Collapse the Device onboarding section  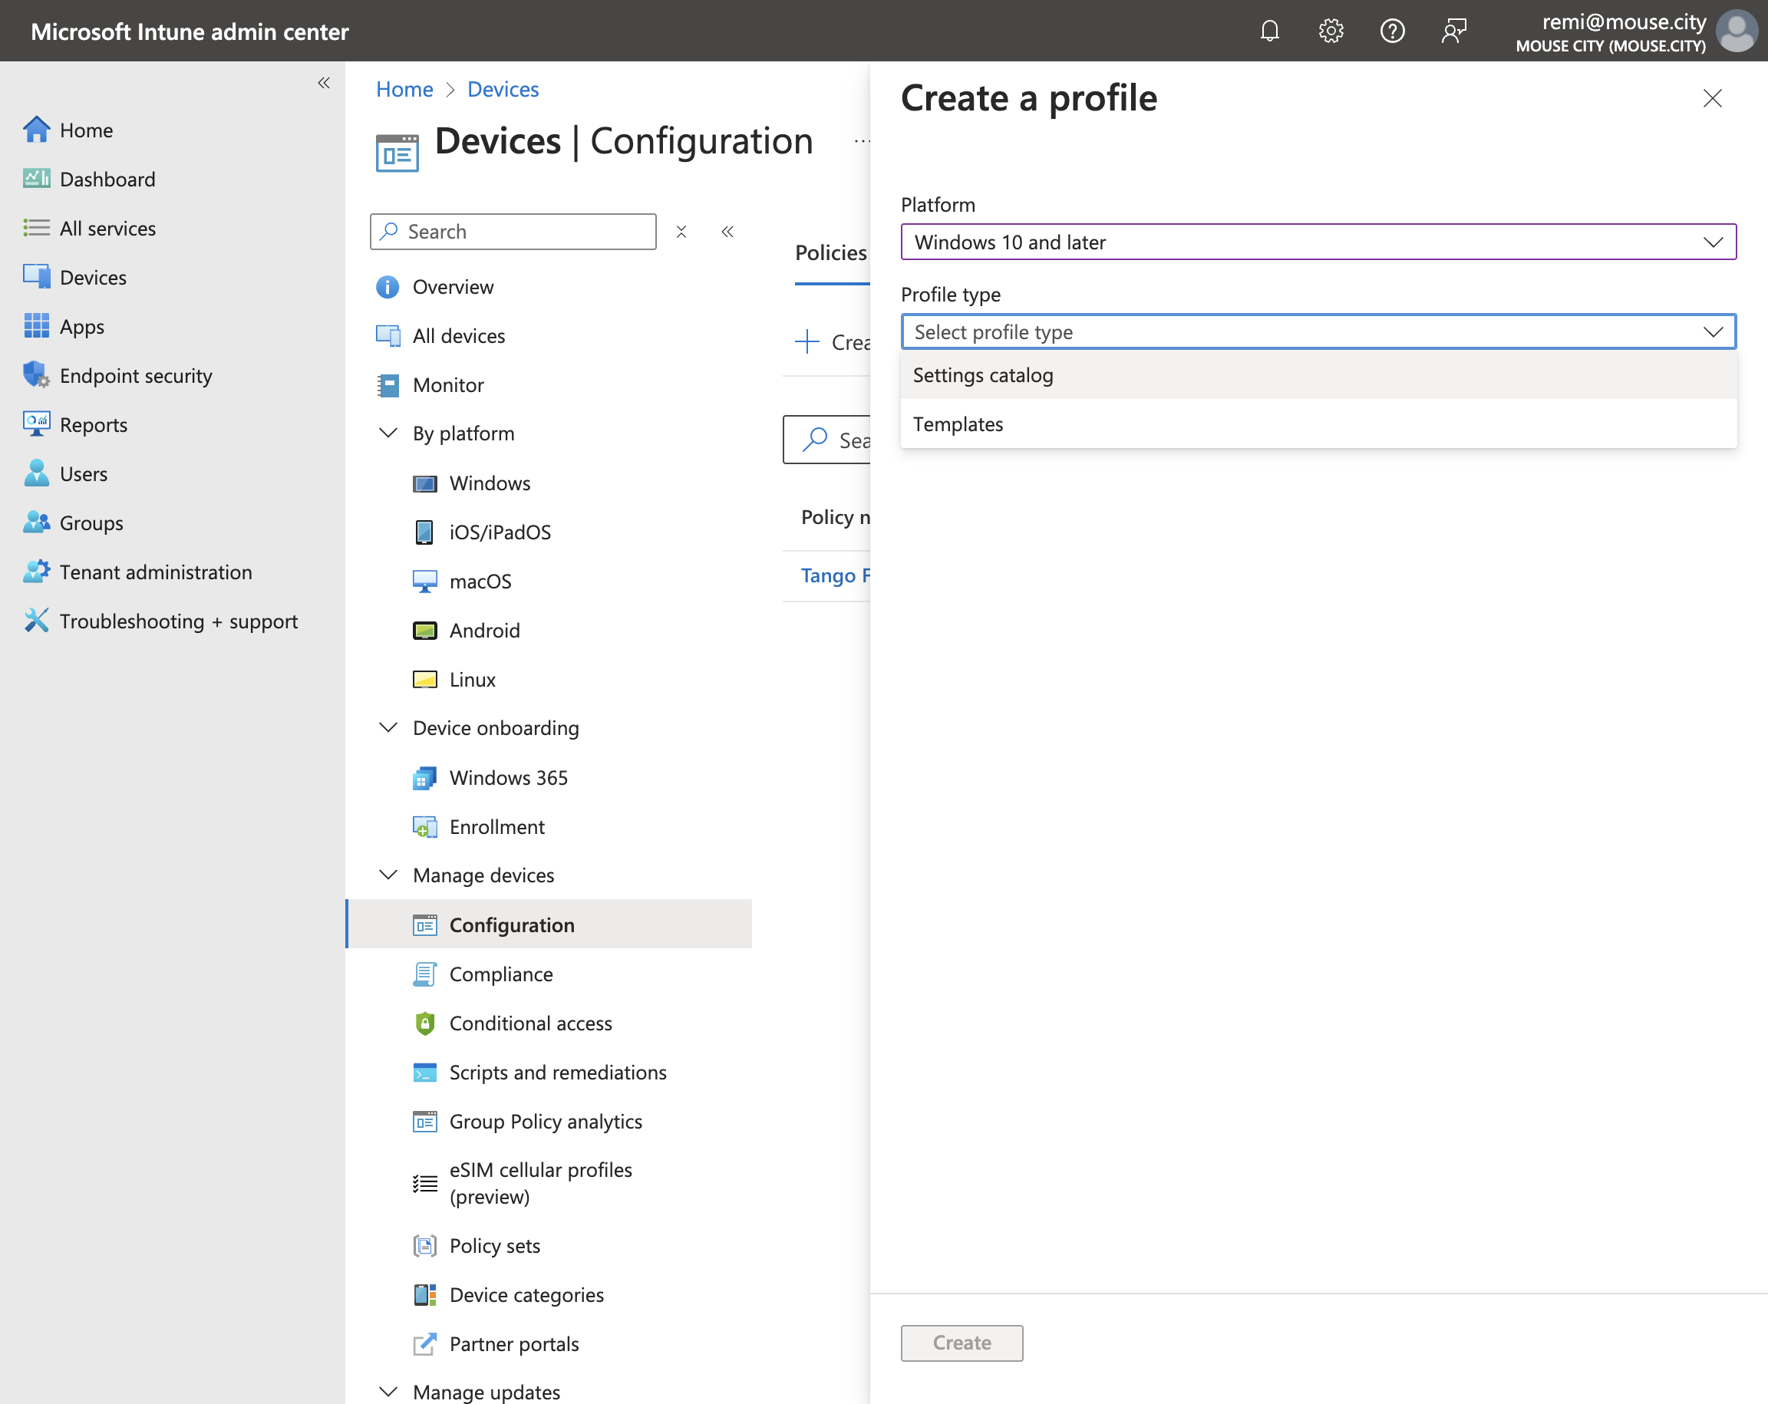[x=388, y=728]
